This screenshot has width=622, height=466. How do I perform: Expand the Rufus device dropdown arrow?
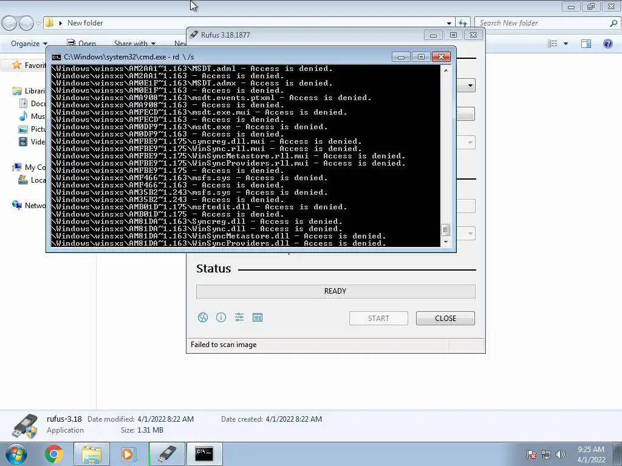[x=470, y=85]
